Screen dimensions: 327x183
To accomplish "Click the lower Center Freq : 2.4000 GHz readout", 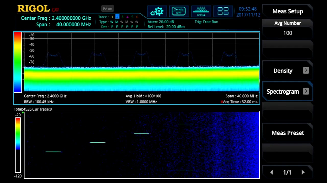I will pyautogui.click(x=45, y=96).
